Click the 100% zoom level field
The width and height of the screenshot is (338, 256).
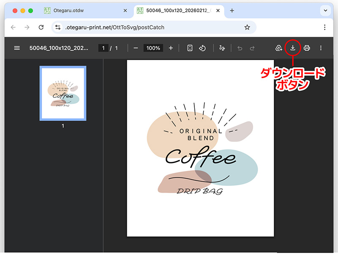pos(153,48)
